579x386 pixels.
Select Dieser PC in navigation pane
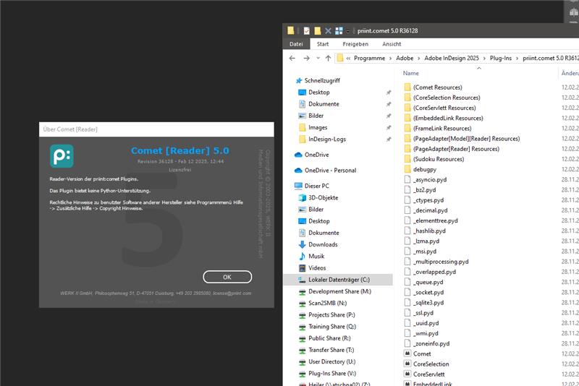[x=316, y=186]
